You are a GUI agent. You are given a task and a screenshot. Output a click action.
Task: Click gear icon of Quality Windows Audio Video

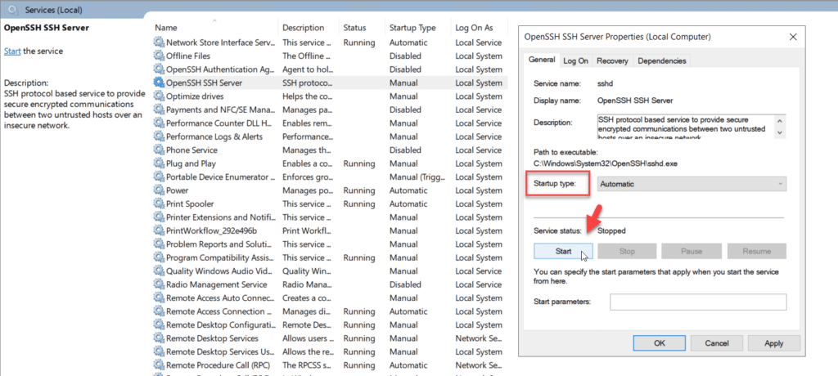[159, 271]
